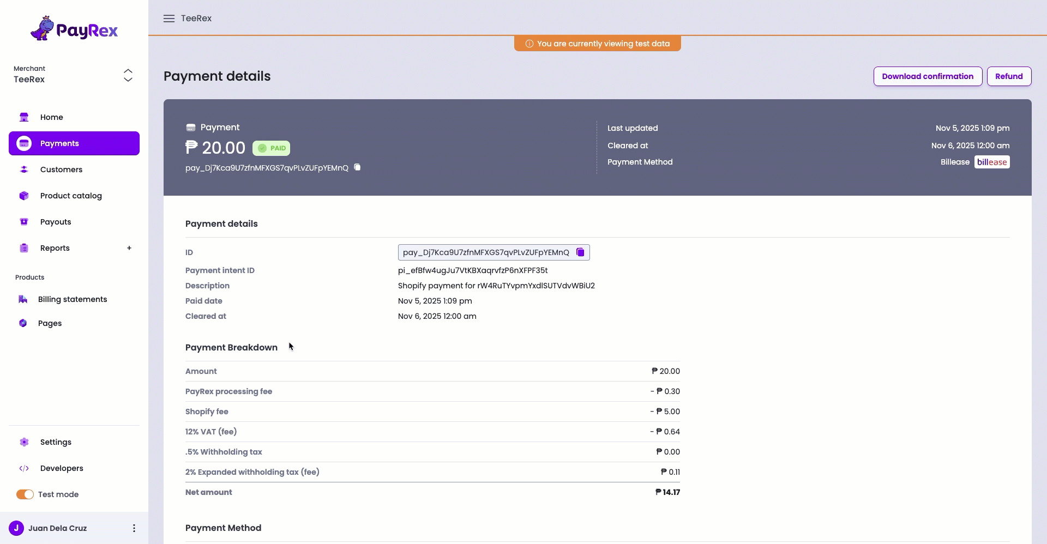Select the Product catalog icon
This screenshot has width=1047, height=544.
tap(23, 196)
